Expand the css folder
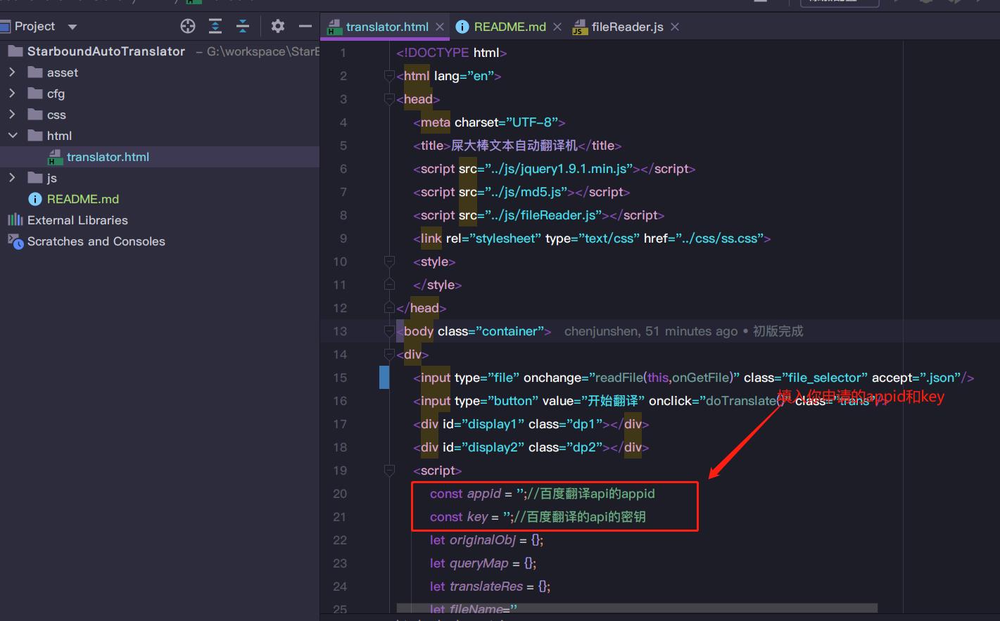Viewport: 1000px width, 621px height. click(12, 115)
